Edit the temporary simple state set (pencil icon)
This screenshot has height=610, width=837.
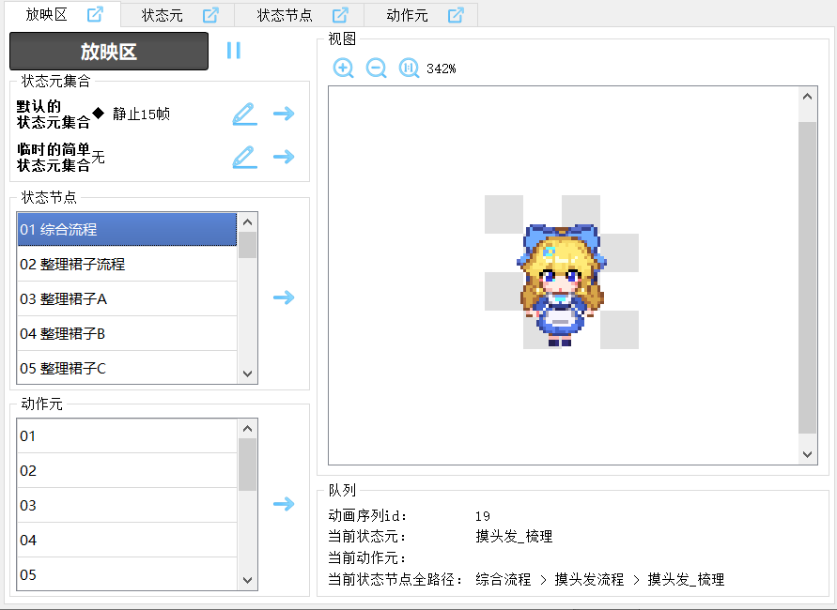tap(244, 156)
